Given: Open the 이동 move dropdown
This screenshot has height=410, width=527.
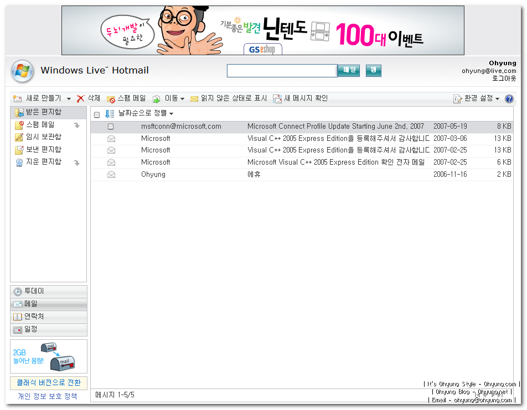Looking at the screenshot, I should tap(183, 99).
